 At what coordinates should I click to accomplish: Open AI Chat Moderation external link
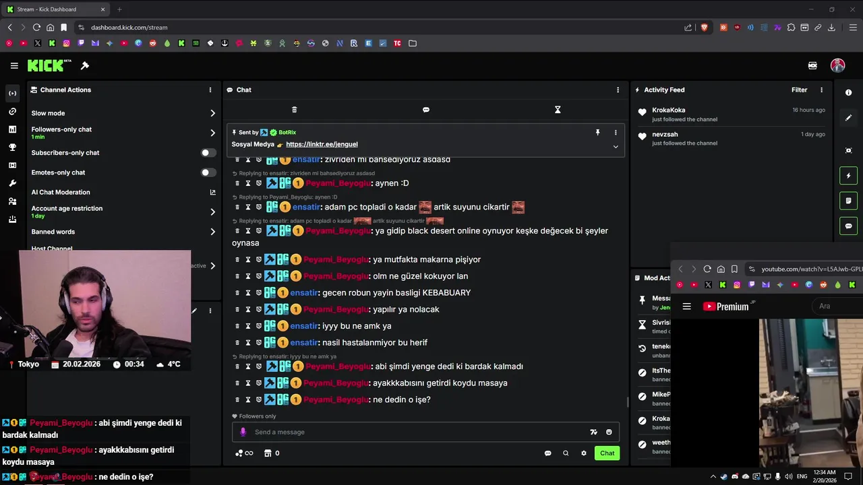tap(213, 192)
